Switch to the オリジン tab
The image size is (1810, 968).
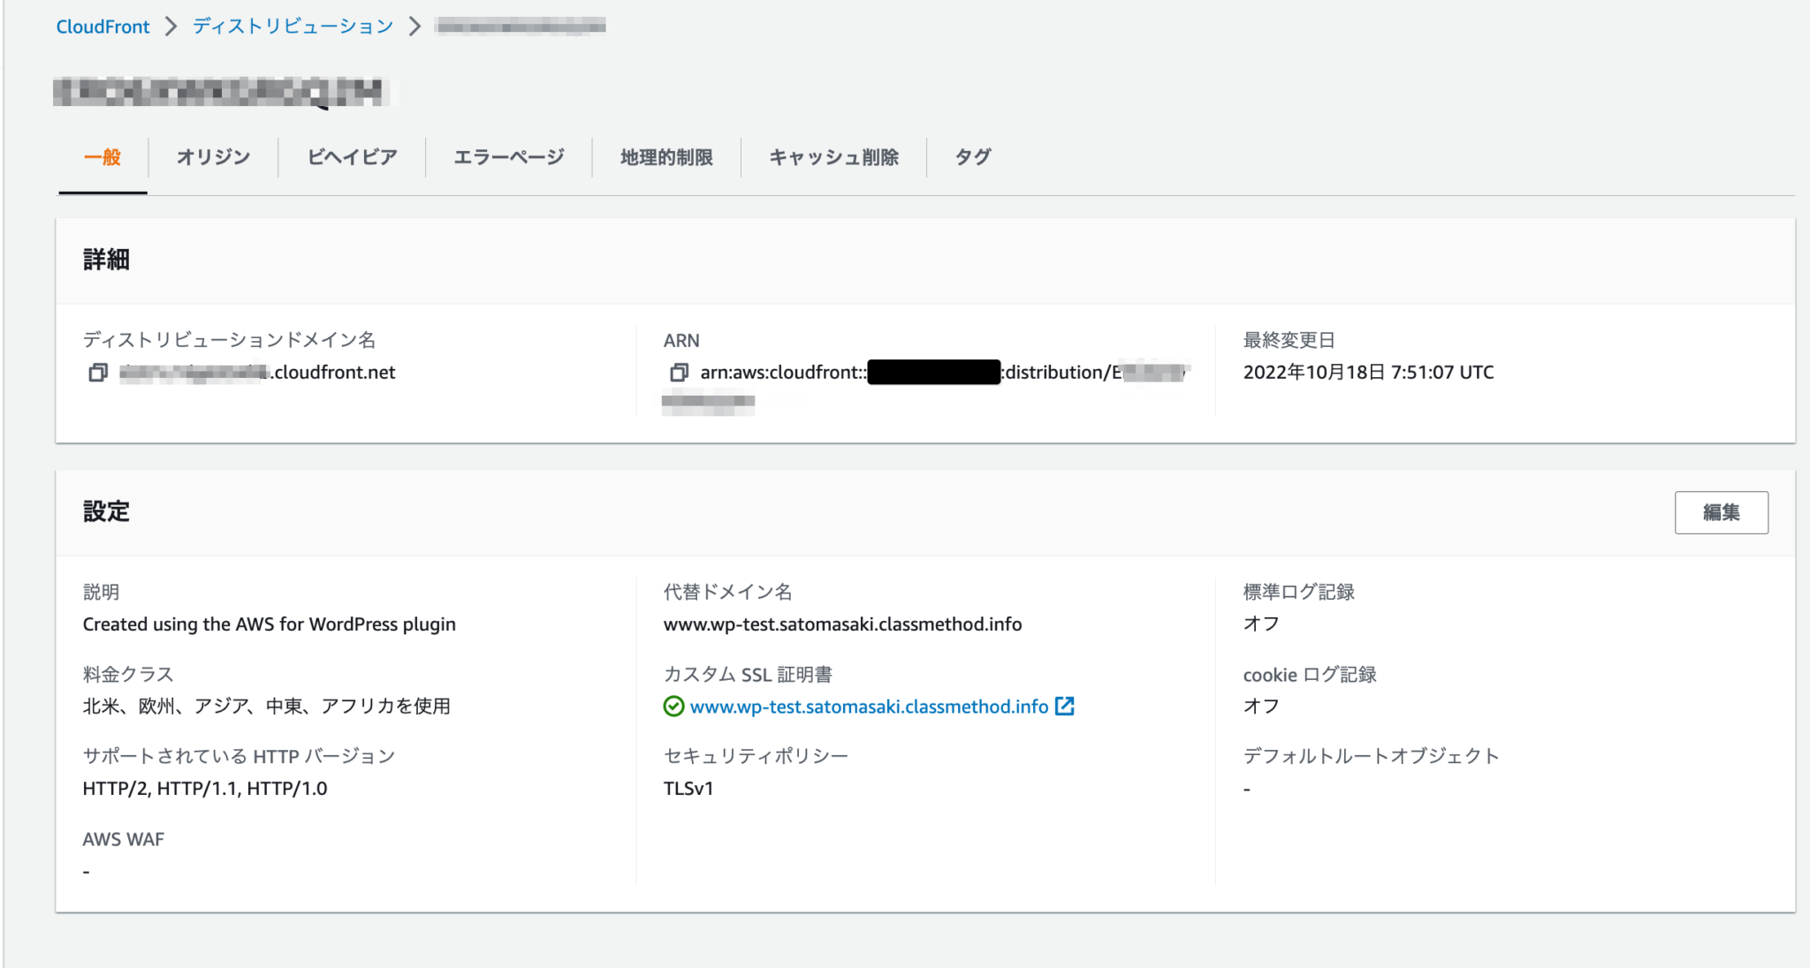211,157
